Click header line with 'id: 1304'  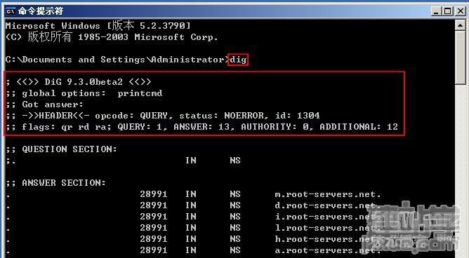(x=163, y=116)
